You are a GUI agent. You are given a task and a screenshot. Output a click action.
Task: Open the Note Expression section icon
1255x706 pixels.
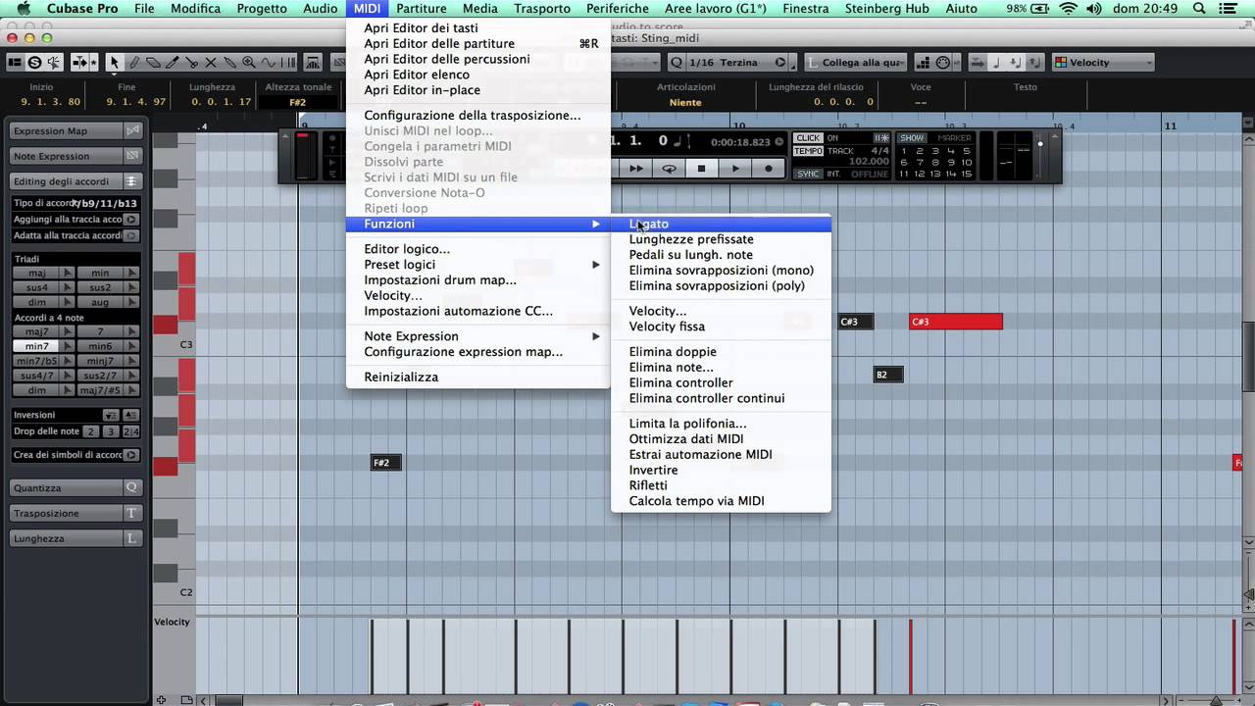pos(132,157)
